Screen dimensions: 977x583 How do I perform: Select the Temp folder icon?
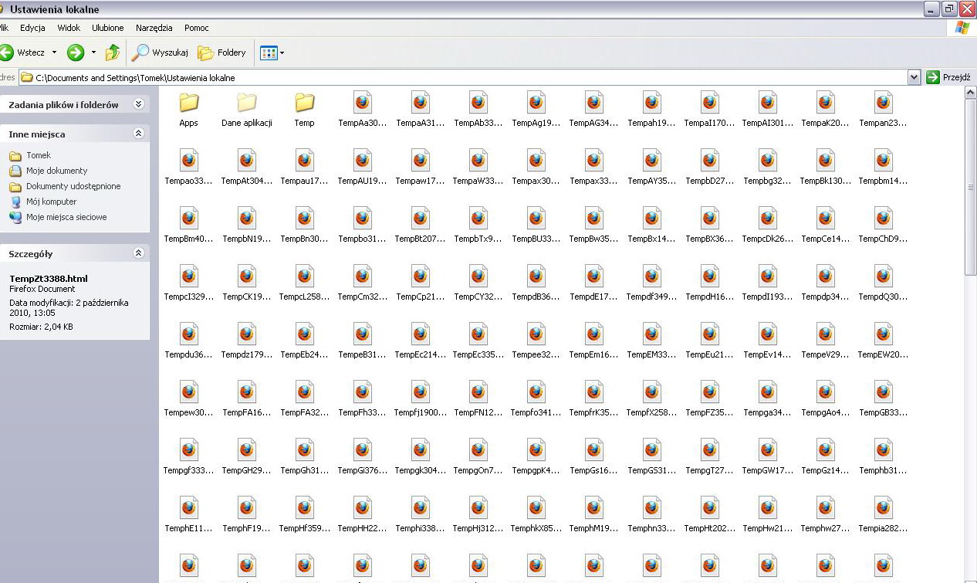click(304, 102)
